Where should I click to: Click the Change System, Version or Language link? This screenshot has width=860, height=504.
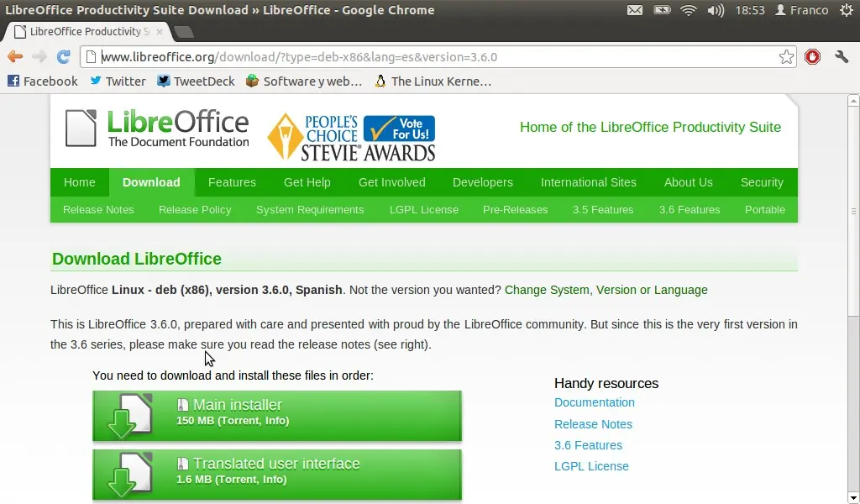pos(606,290)
